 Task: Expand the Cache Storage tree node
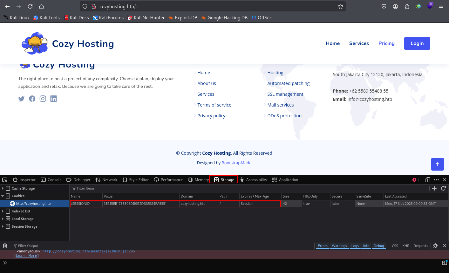click(x=3, y=188)
